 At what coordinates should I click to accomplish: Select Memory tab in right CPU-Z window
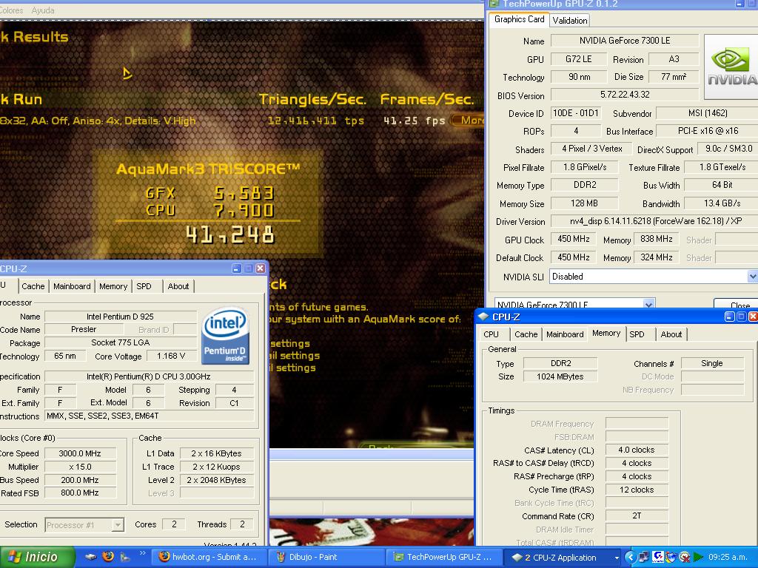click(x=606, y=334)
